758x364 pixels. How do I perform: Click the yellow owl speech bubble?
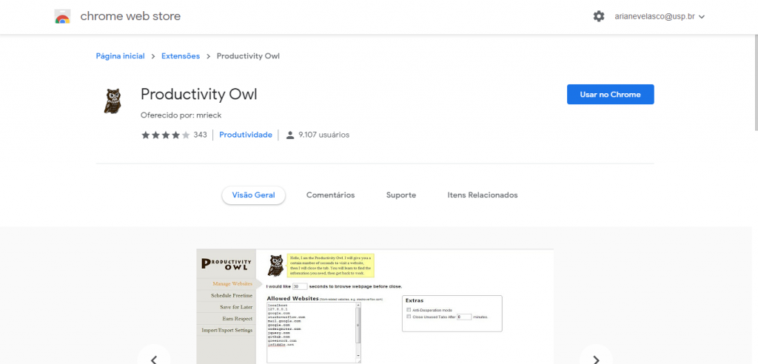[331, 266]
